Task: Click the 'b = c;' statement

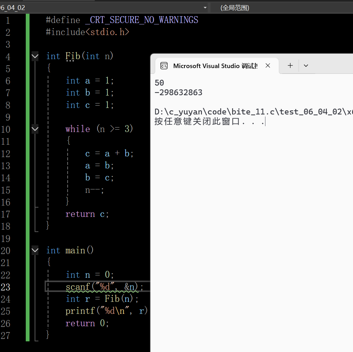Action: [x=100, y=178]
